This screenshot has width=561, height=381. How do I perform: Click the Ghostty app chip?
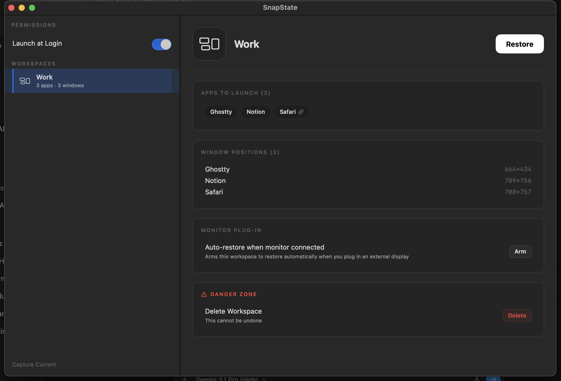click(x=221, y=112)
